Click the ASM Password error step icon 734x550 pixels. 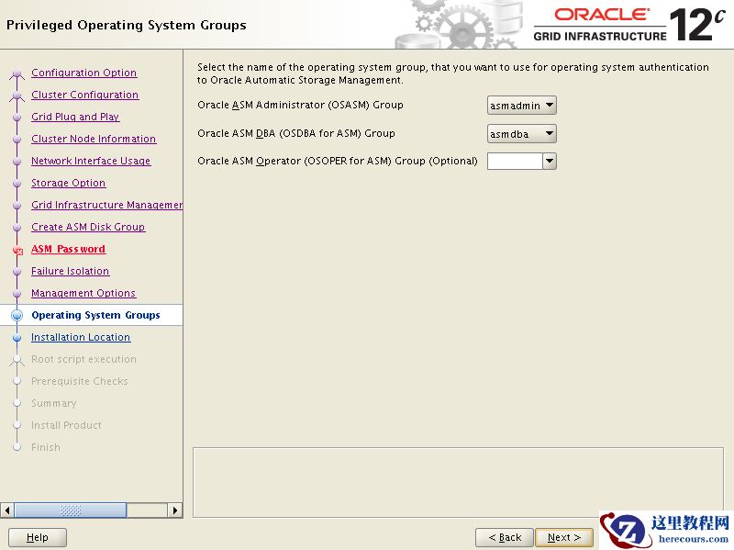point(17,251)
